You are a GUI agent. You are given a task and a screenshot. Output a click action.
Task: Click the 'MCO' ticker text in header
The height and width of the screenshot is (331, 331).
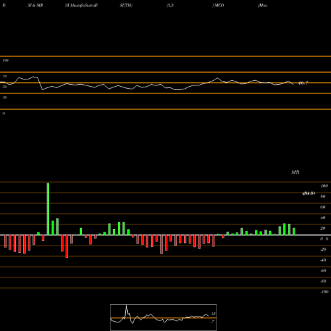pos(219,5)
